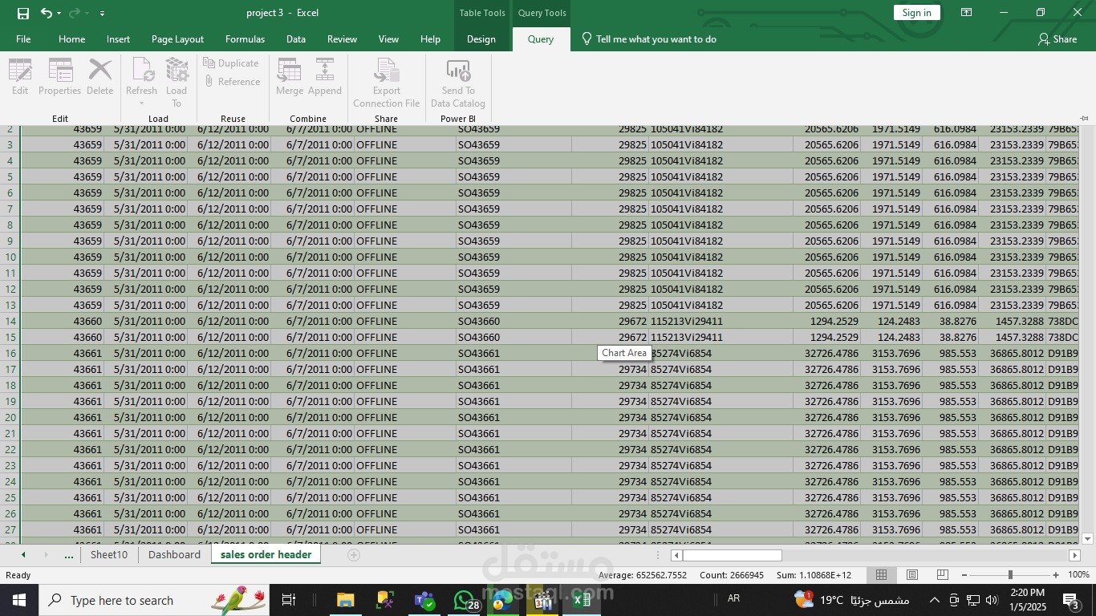Click the Duplicate icon in Reuse group

click(x=232, y=63)
